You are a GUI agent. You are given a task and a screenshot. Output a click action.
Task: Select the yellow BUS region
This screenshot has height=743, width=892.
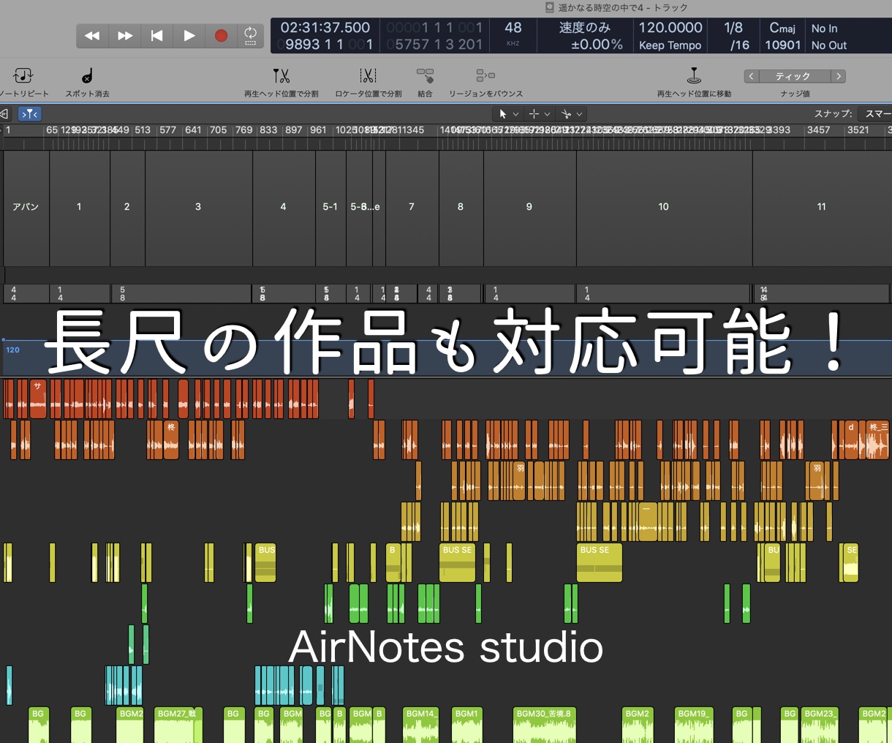[265, 563]
